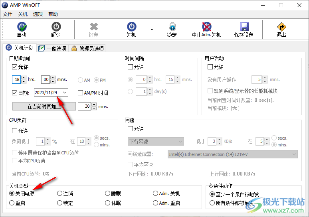This screenshot has height=217, width=309.
Task: Open the 选项 menu
Action: point(38,14)
